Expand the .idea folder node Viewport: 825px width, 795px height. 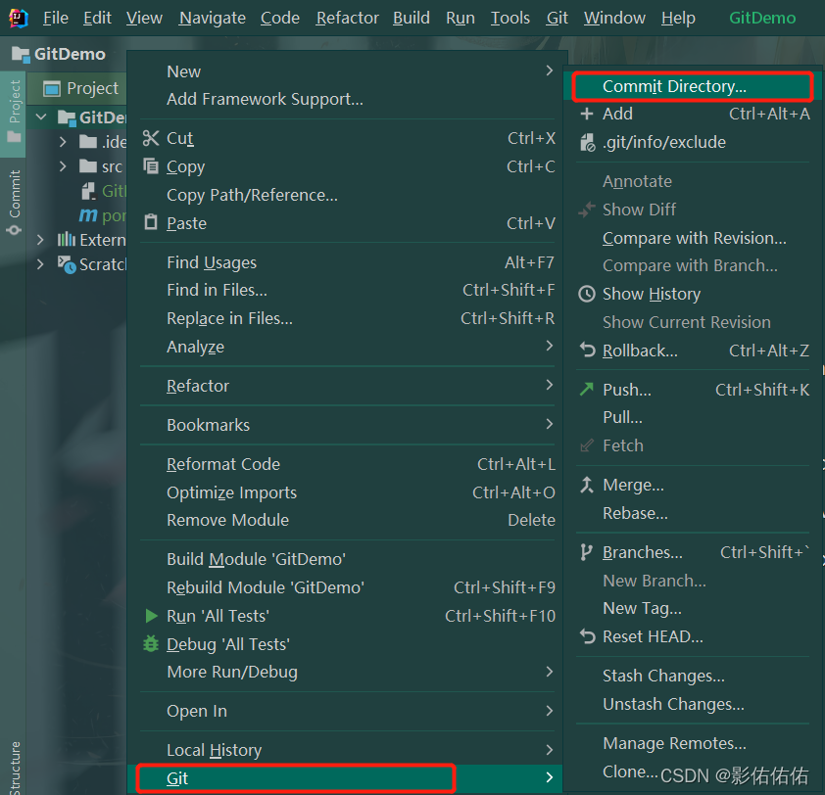(63, 142)
